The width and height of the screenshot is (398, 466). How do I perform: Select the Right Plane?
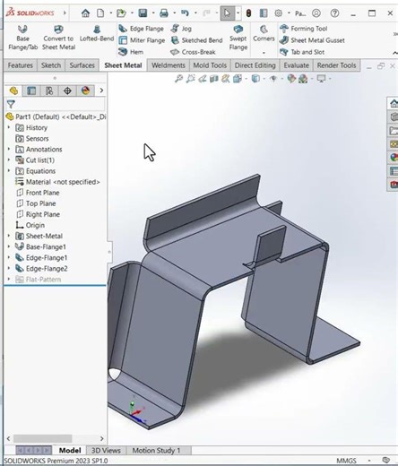38,214
